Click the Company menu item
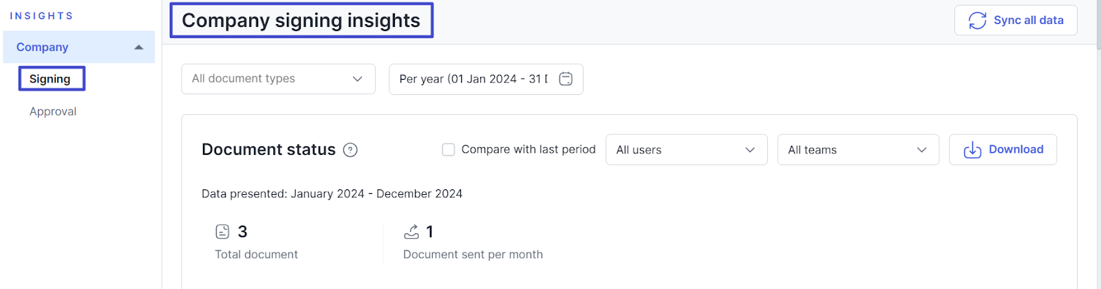1101x289 pixels. (43, 47)
